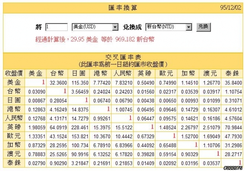This screenshot has width=245, height=171.
Task: Click value 90.9916 in 澳元 row
Action: 80,155
